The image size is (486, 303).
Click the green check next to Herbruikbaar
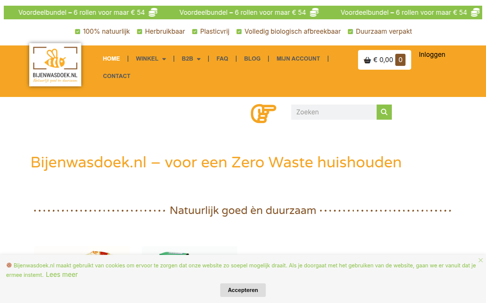click(x=139, y=31)
